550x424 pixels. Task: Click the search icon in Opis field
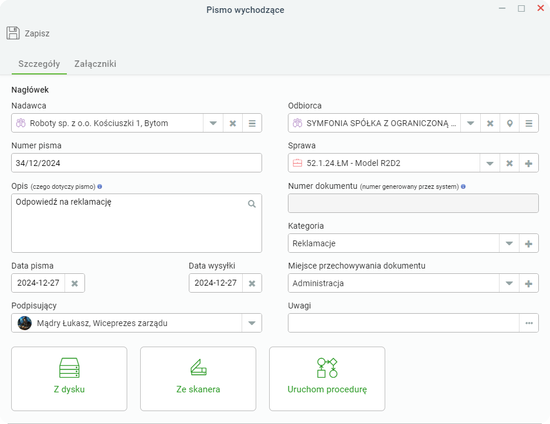(x=252, y=203)
